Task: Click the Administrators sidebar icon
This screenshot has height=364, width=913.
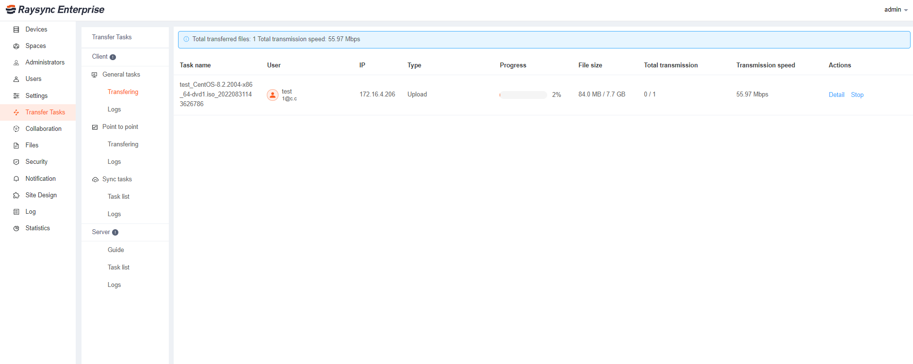Action: click(x=16, y=63)
